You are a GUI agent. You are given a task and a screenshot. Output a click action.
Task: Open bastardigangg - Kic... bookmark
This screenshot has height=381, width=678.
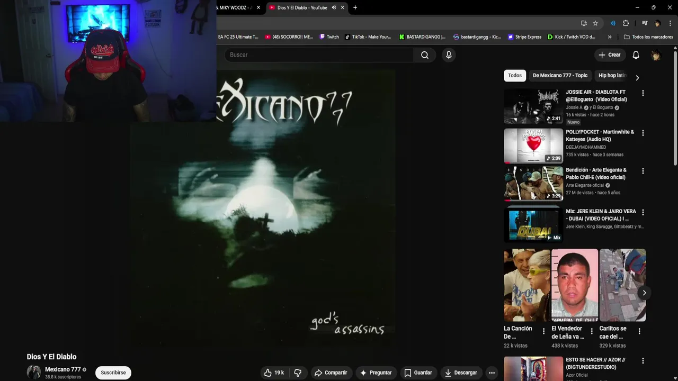pyautogui.click(x=477, y=37)
